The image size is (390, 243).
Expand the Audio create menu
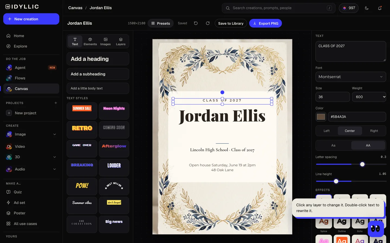[x=55, y=169]
